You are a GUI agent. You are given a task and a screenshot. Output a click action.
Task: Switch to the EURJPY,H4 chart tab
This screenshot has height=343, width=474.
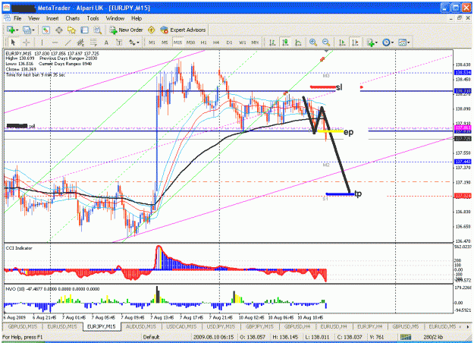pyautogui.click(x=369, y=326)
